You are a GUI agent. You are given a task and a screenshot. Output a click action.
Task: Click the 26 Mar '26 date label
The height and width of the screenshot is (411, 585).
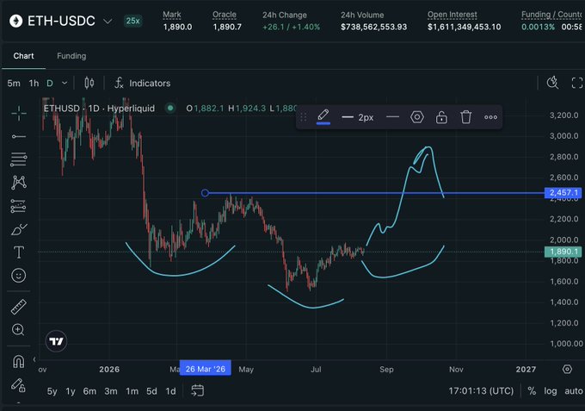click(206, 369)
